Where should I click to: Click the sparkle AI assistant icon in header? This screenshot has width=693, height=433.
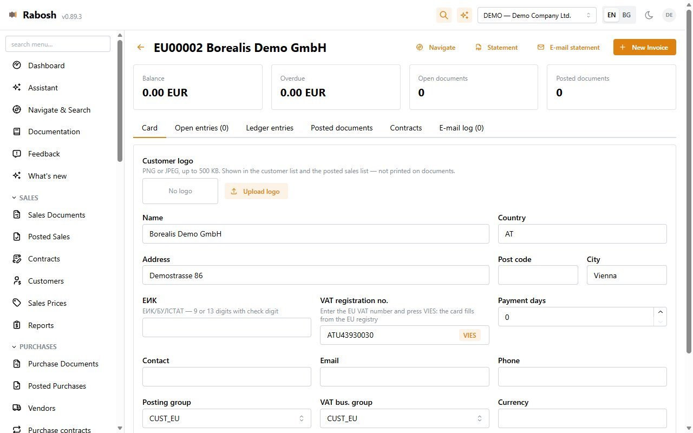tap(464, 15)
